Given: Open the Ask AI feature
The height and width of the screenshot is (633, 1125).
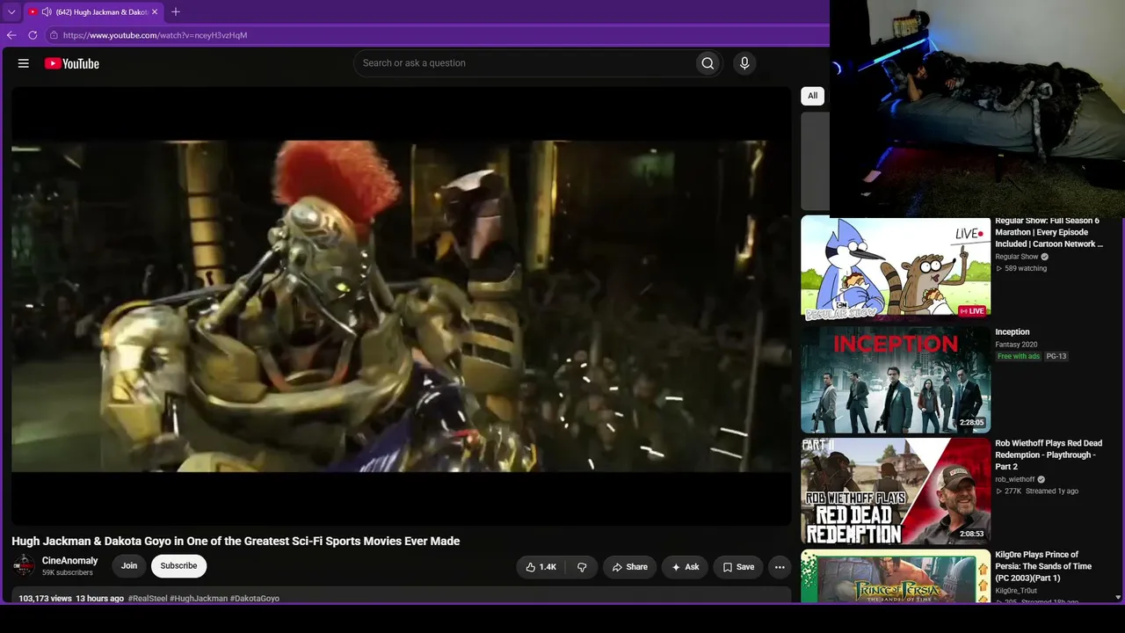Looking at the screenshot, I should pyautogui.click(x=685, y=567).
